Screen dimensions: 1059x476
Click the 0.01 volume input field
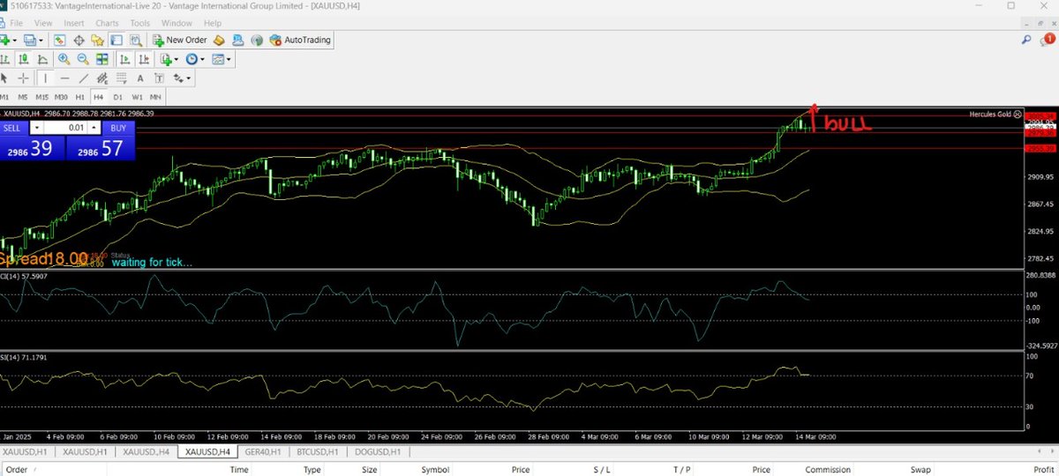66,128
